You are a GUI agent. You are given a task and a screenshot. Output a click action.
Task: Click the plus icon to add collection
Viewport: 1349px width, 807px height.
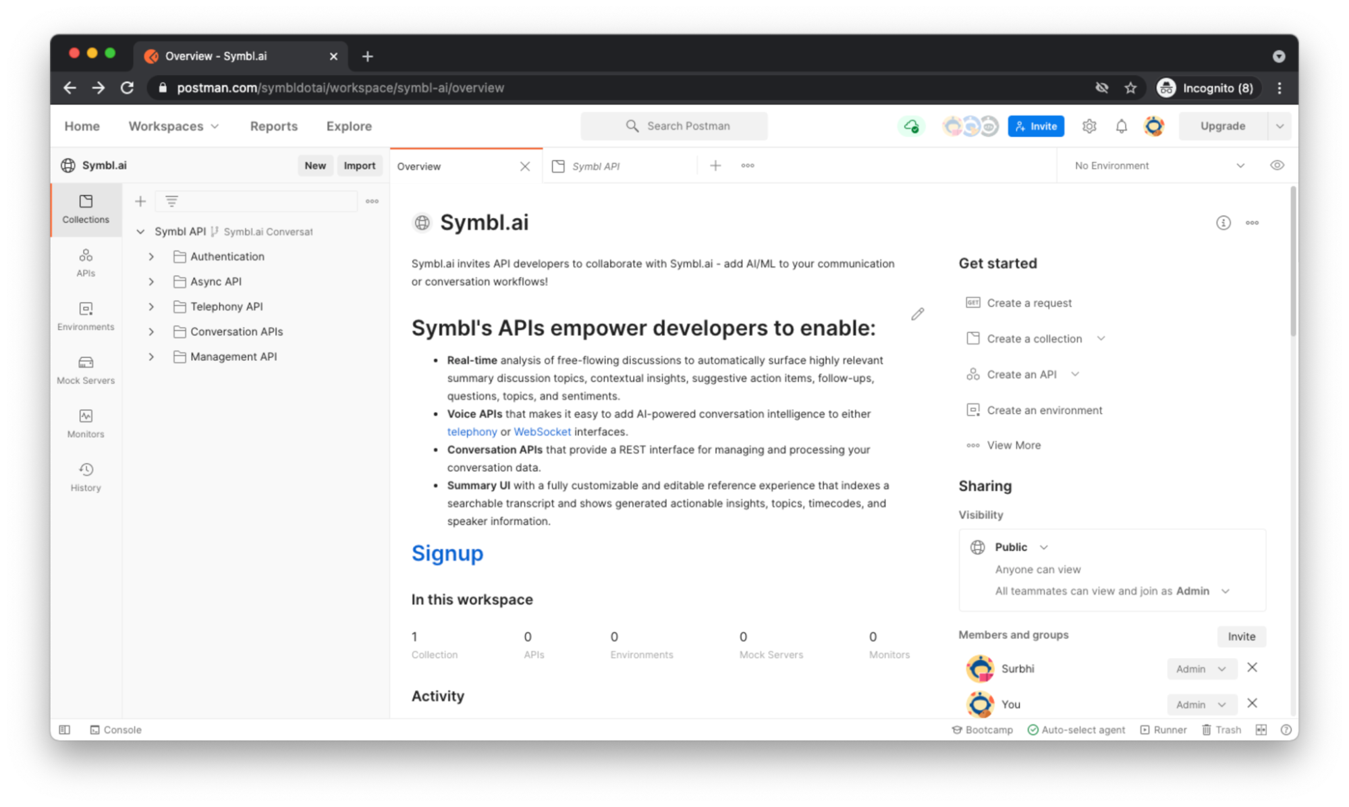tap(140, 201)
